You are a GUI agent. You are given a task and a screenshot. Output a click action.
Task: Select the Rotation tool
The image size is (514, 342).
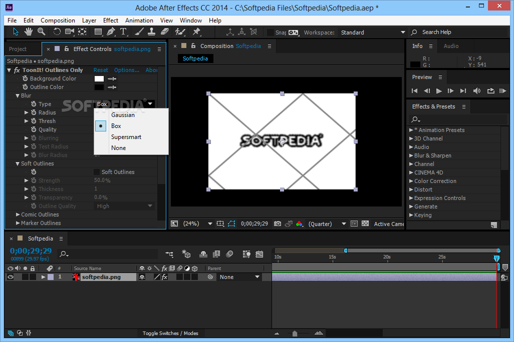pyautogui.click(x=57, y=31)
